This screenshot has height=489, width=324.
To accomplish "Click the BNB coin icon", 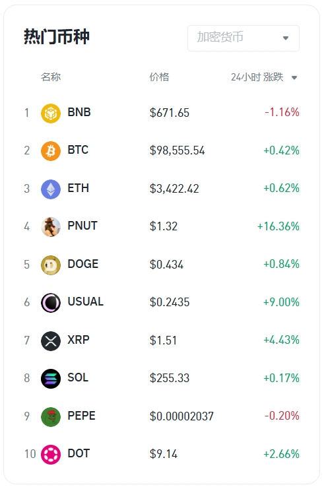I will pos(51,114).
